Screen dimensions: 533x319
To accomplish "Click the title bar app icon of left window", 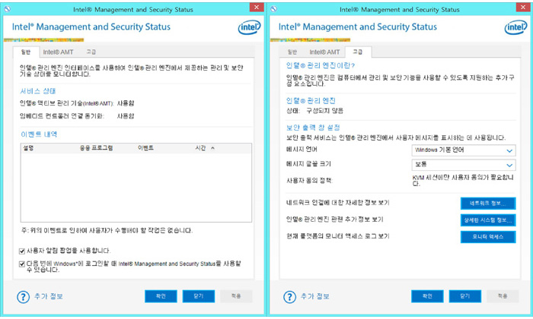I will click(x=7, y=9).
